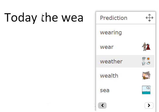
Task: Click the 'Prediction' panel title
Action: pyautogui.click(x=113, y=18)
